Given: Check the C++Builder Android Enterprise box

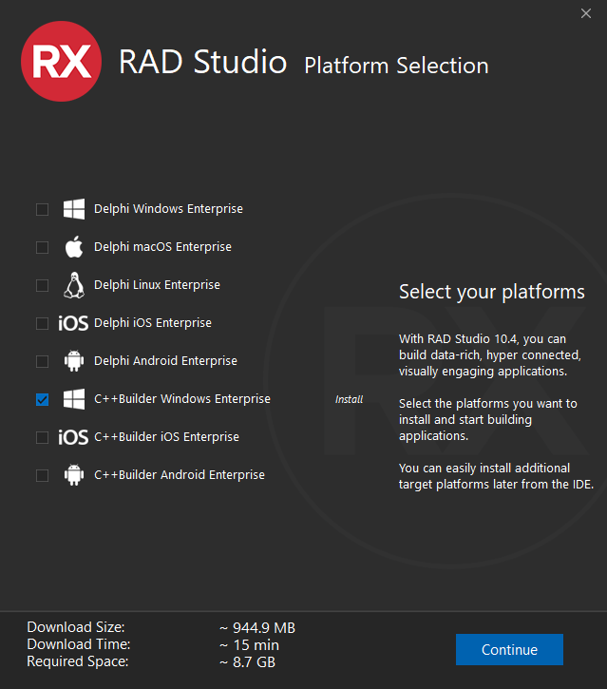Looking at the screenshot, I should [42, 475].
